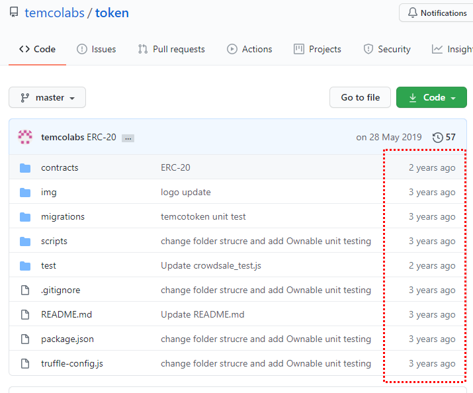Open the ERC-20 commit in the contracts row
The height and width of the screenshot is (393, 473).
pyautogui.click(x=175, y=167)
